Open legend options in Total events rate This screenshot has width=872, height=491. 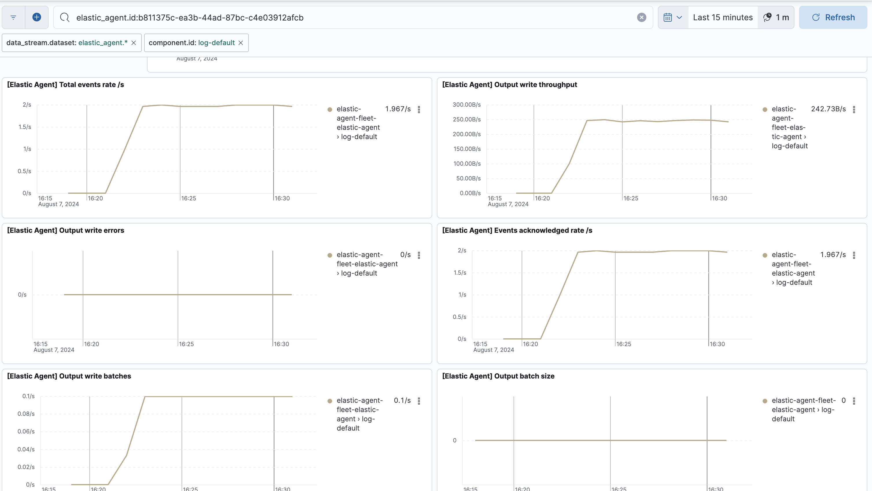tap(419, 109)
